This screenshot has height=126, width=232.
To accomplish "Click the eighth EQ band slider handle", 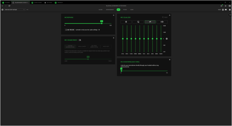I will pos(152,39).
